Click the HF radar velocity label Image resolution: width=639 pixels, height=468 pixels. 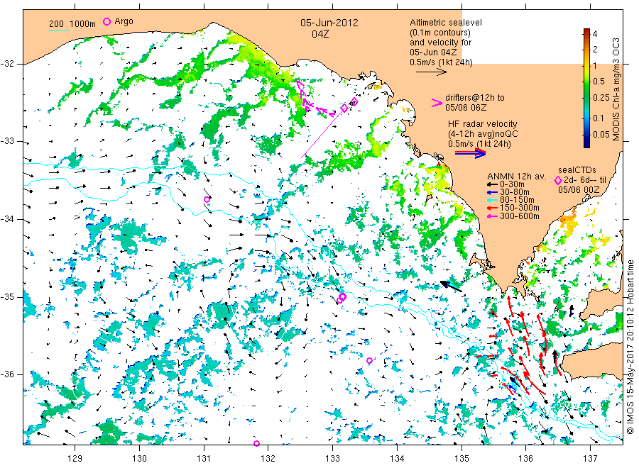click(483, 124)
